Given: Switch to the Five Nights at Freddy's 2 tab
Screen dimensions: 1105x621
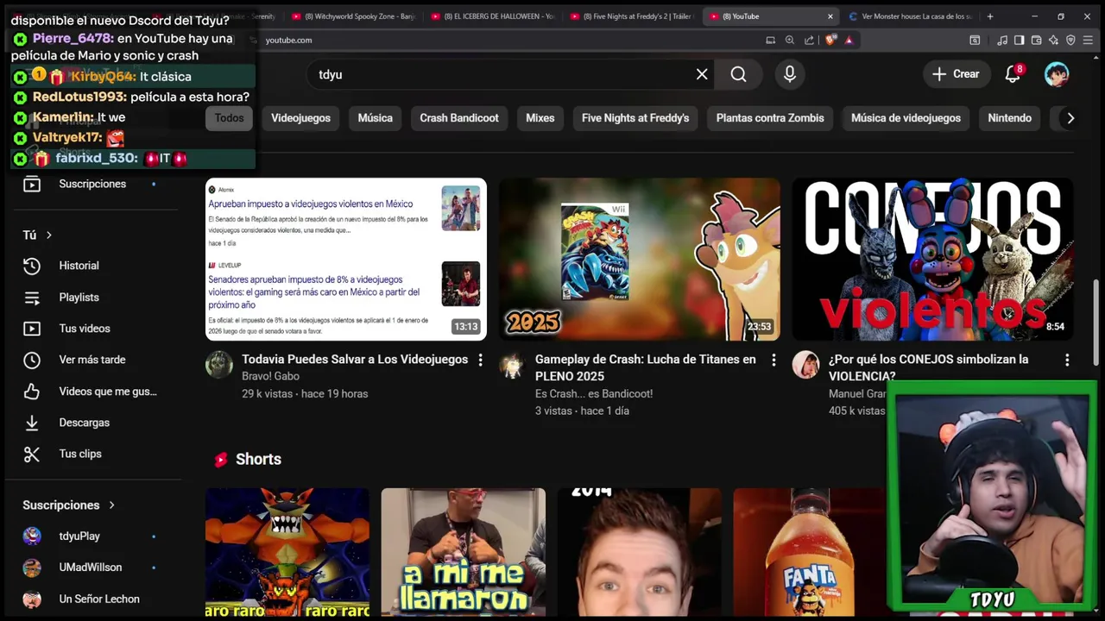Looking at the screenshot, I should point(633,16).
